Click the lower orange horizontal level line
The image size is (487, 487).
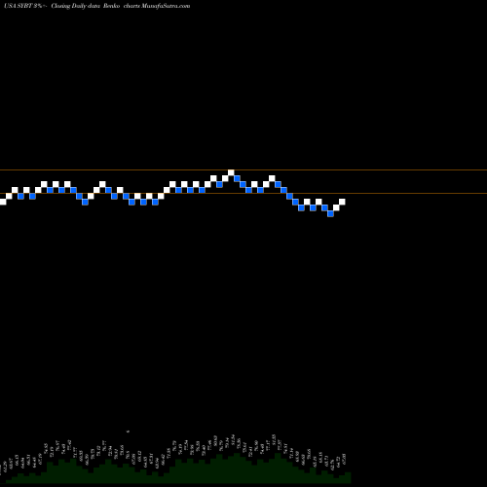(243, 194)
